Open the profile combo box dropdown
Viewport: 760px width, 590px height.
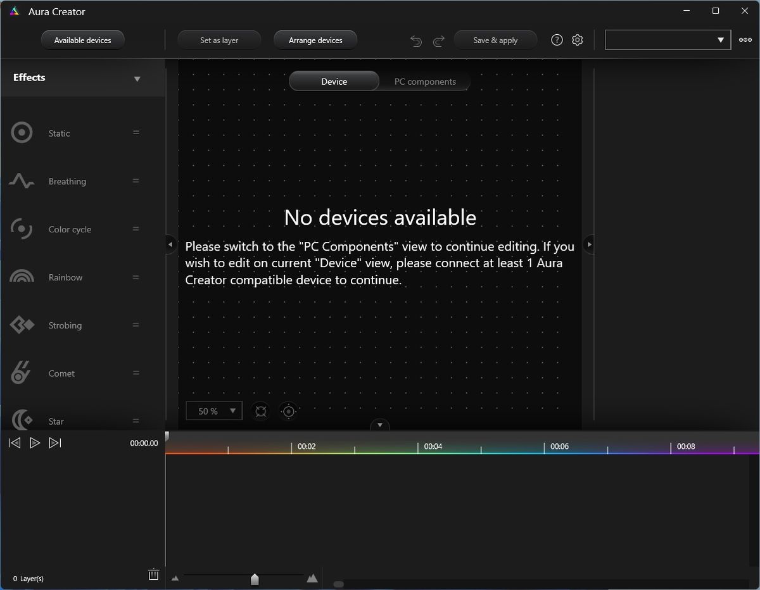[x=668, y=40]
